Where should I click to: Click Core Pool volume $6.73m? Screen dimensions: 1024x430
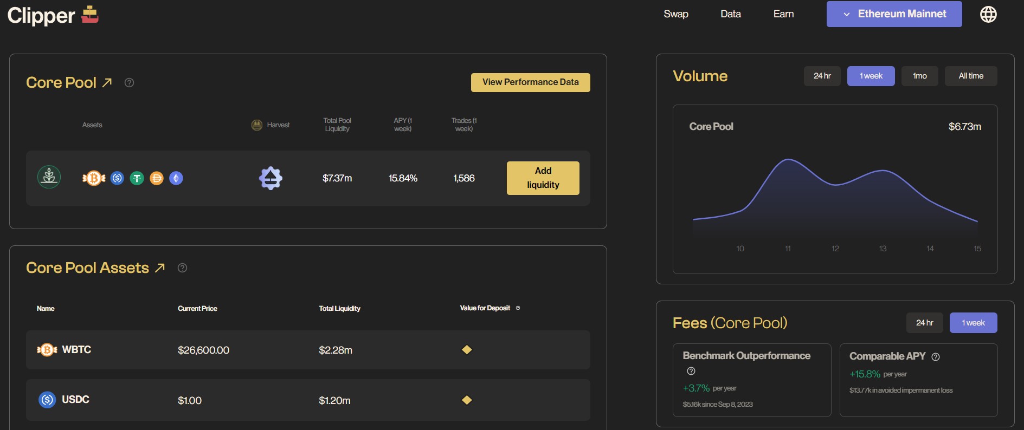click(x=965, y=127)
